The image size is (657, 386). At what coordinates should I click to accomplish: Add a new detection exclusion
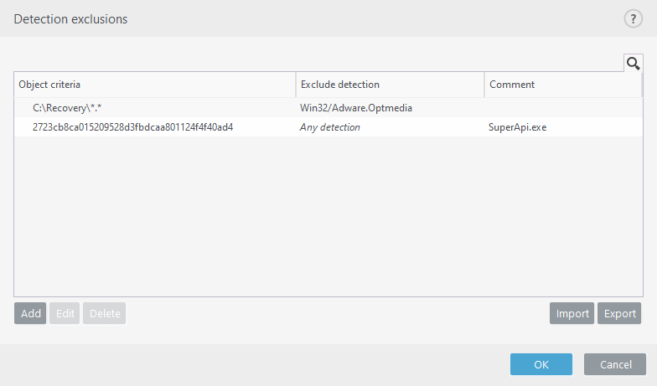[x=30, y=313]
